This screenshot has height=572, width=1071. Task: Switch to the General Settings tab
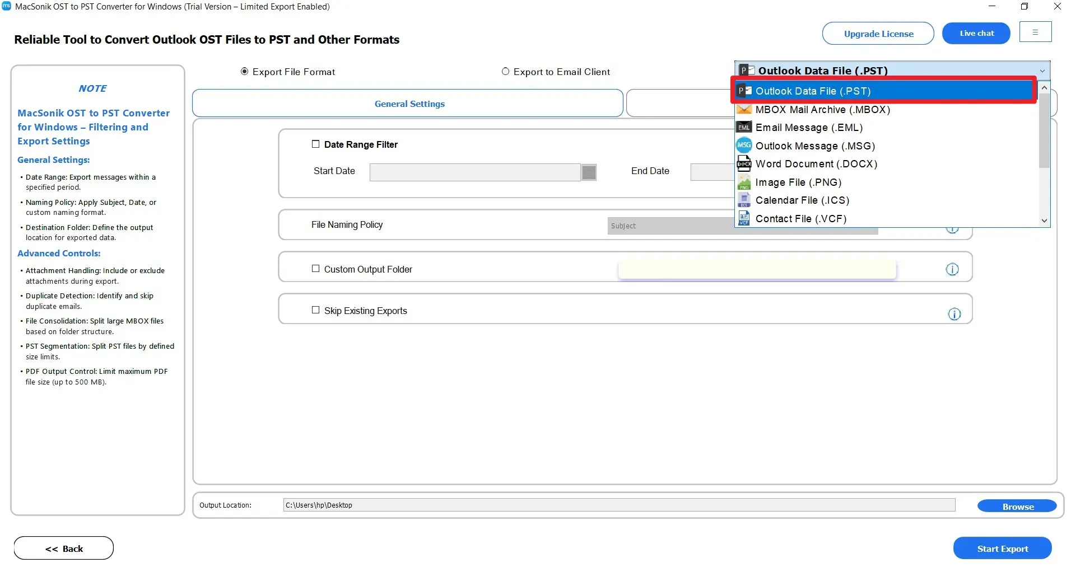point(408,104)
